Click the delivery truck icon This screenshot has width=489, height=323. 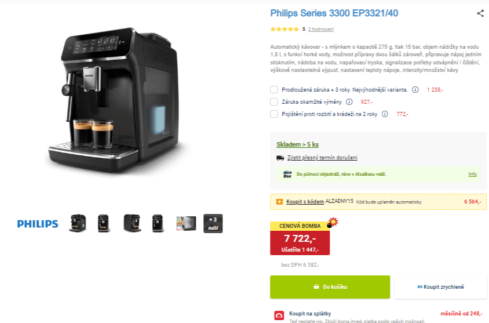point(280,158)
